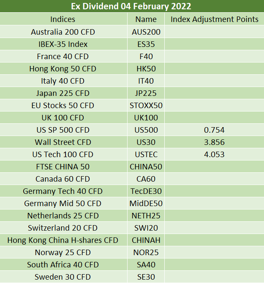Select the Japan 225 CFD cell
The height and width of the screenshot is (283, 264).
(63, 93)
